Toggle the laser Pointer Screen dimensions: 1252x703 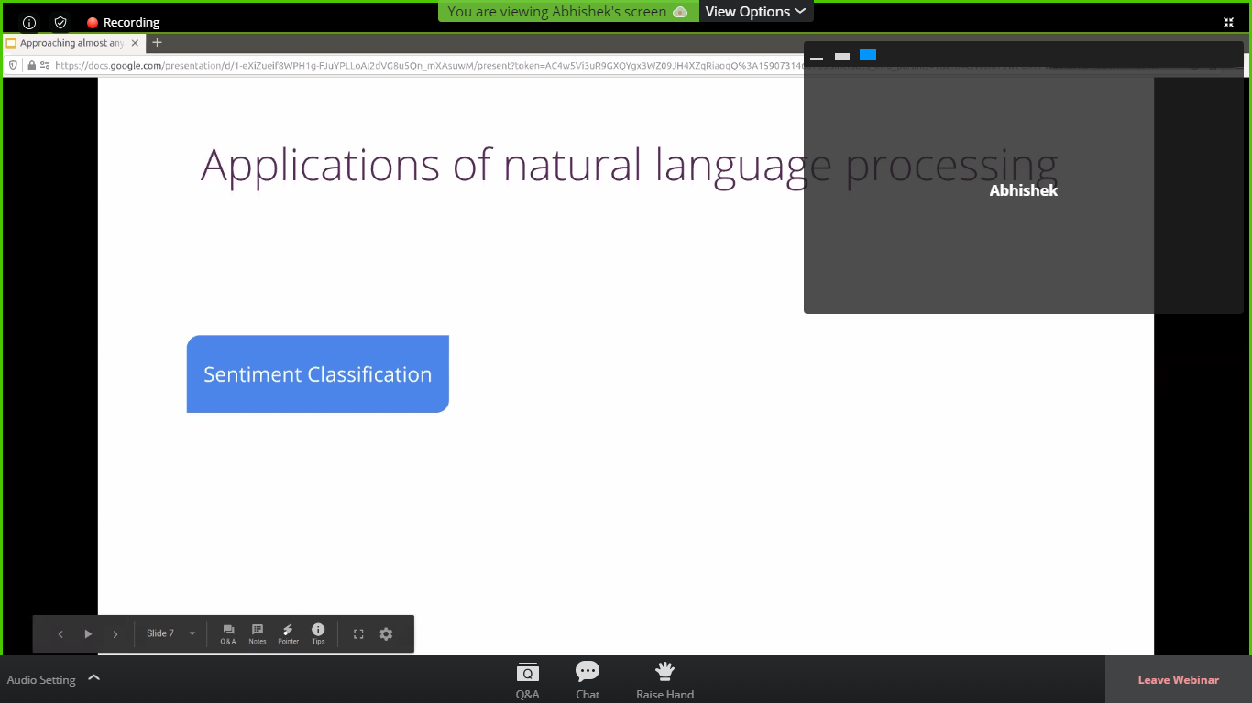pyautogui.click(x=288, y=633)
